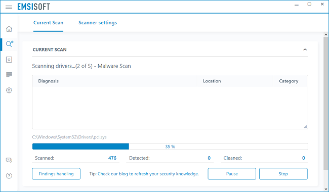329x192 pixels.
Task: Open the Logs sidebar icon
Action: (x=9, y=75)
